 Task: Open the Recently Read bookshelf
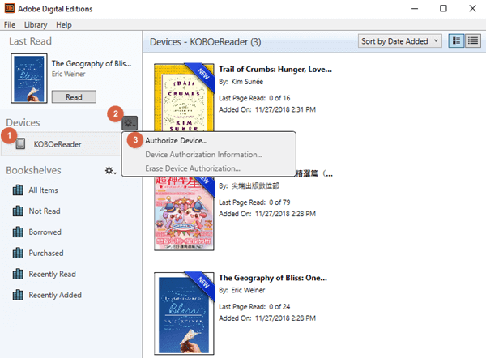[52, 275]
